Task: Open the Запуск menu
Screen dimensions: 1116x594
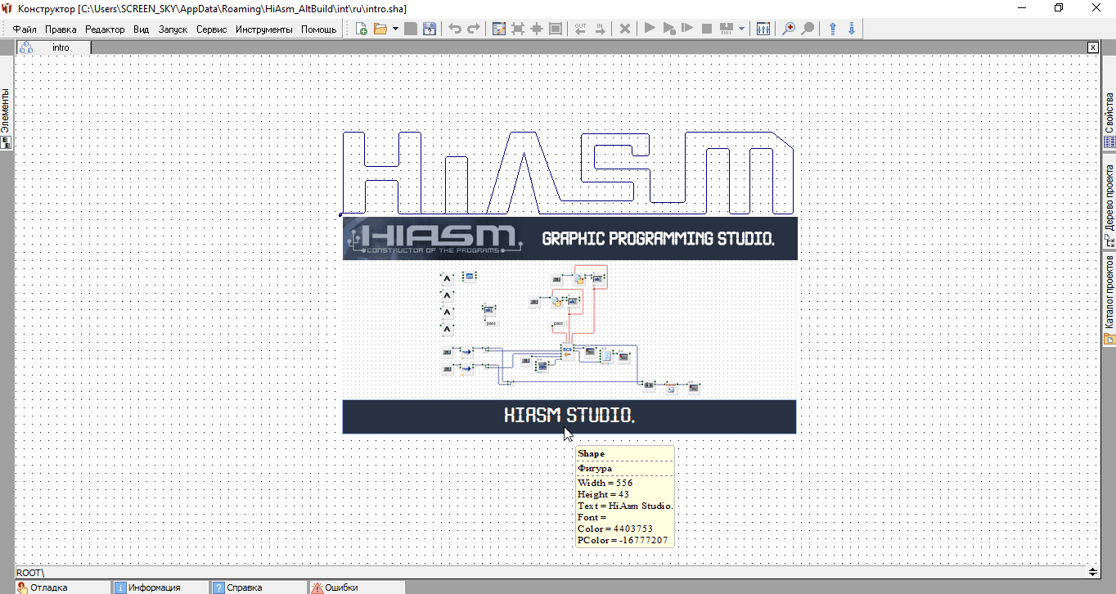Action: (x=173, y=29)
